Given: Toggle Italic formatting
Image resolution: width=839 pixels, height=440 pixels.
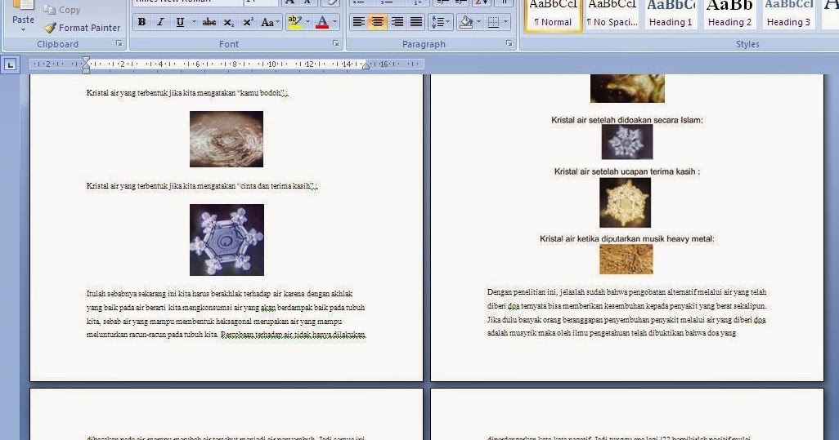Looking at the screenshot, I should coord(160,22).
